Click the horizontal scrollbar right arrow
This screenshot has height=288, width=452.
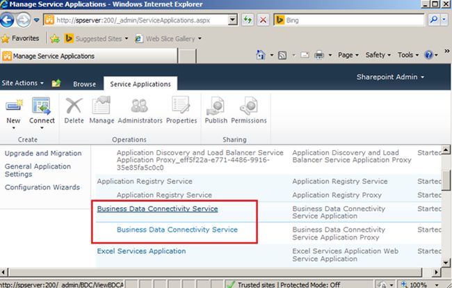(x=436, y=272)
